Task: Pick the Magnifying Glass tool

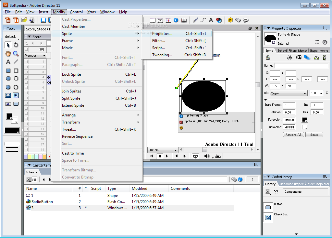Action: pos(16,54)
